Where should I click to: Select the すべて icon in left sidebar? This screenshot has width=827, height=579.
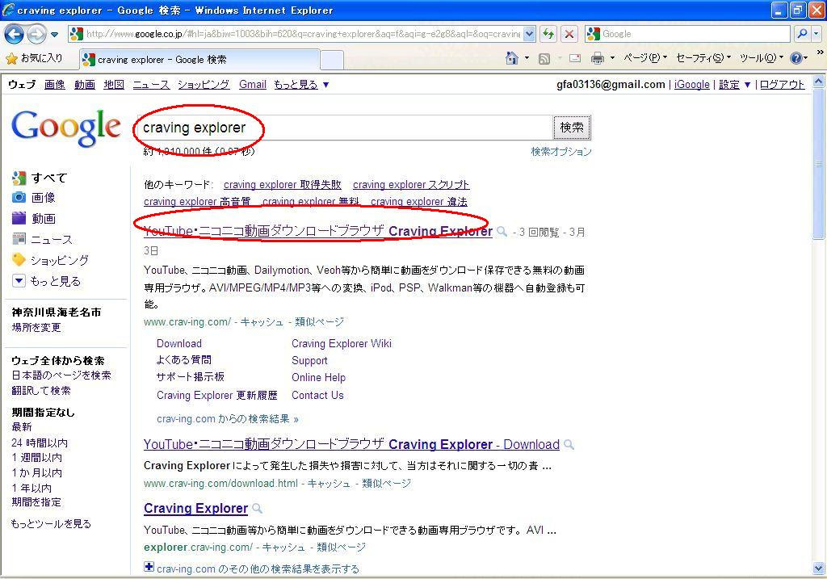coord(19,178)
